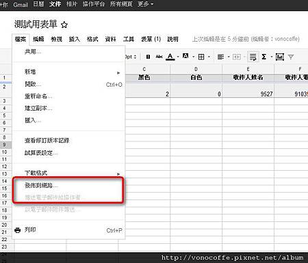Select 列印 menu entry

[x=68, y=230]
